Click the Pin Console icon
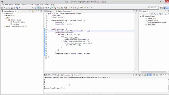 point(154,75)
